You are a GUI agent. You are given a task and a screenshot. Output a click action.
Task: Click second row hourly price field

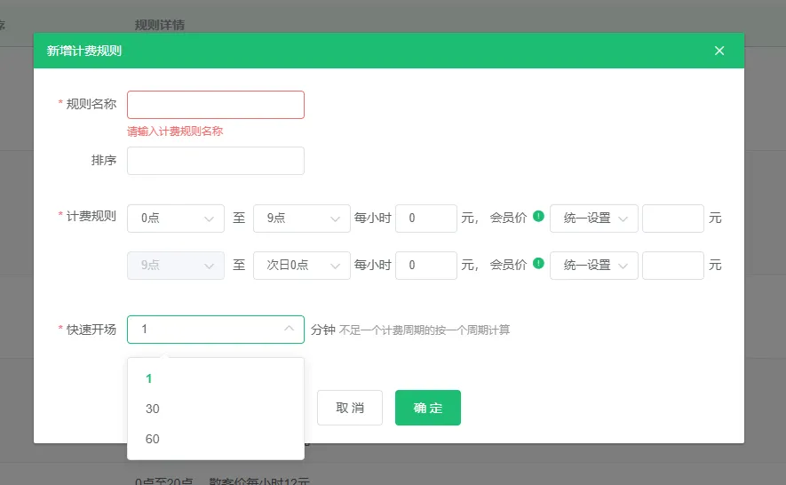pyautogui.click(x=425, y=265)
